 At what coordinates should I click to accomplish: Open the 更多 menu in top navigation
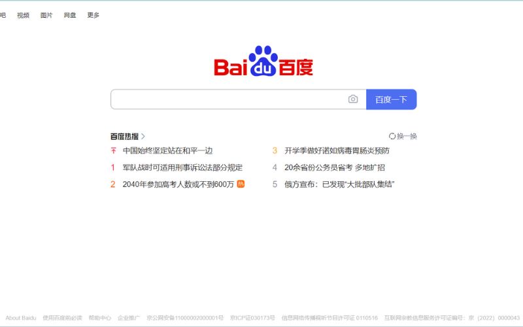[x=93, y=15]
